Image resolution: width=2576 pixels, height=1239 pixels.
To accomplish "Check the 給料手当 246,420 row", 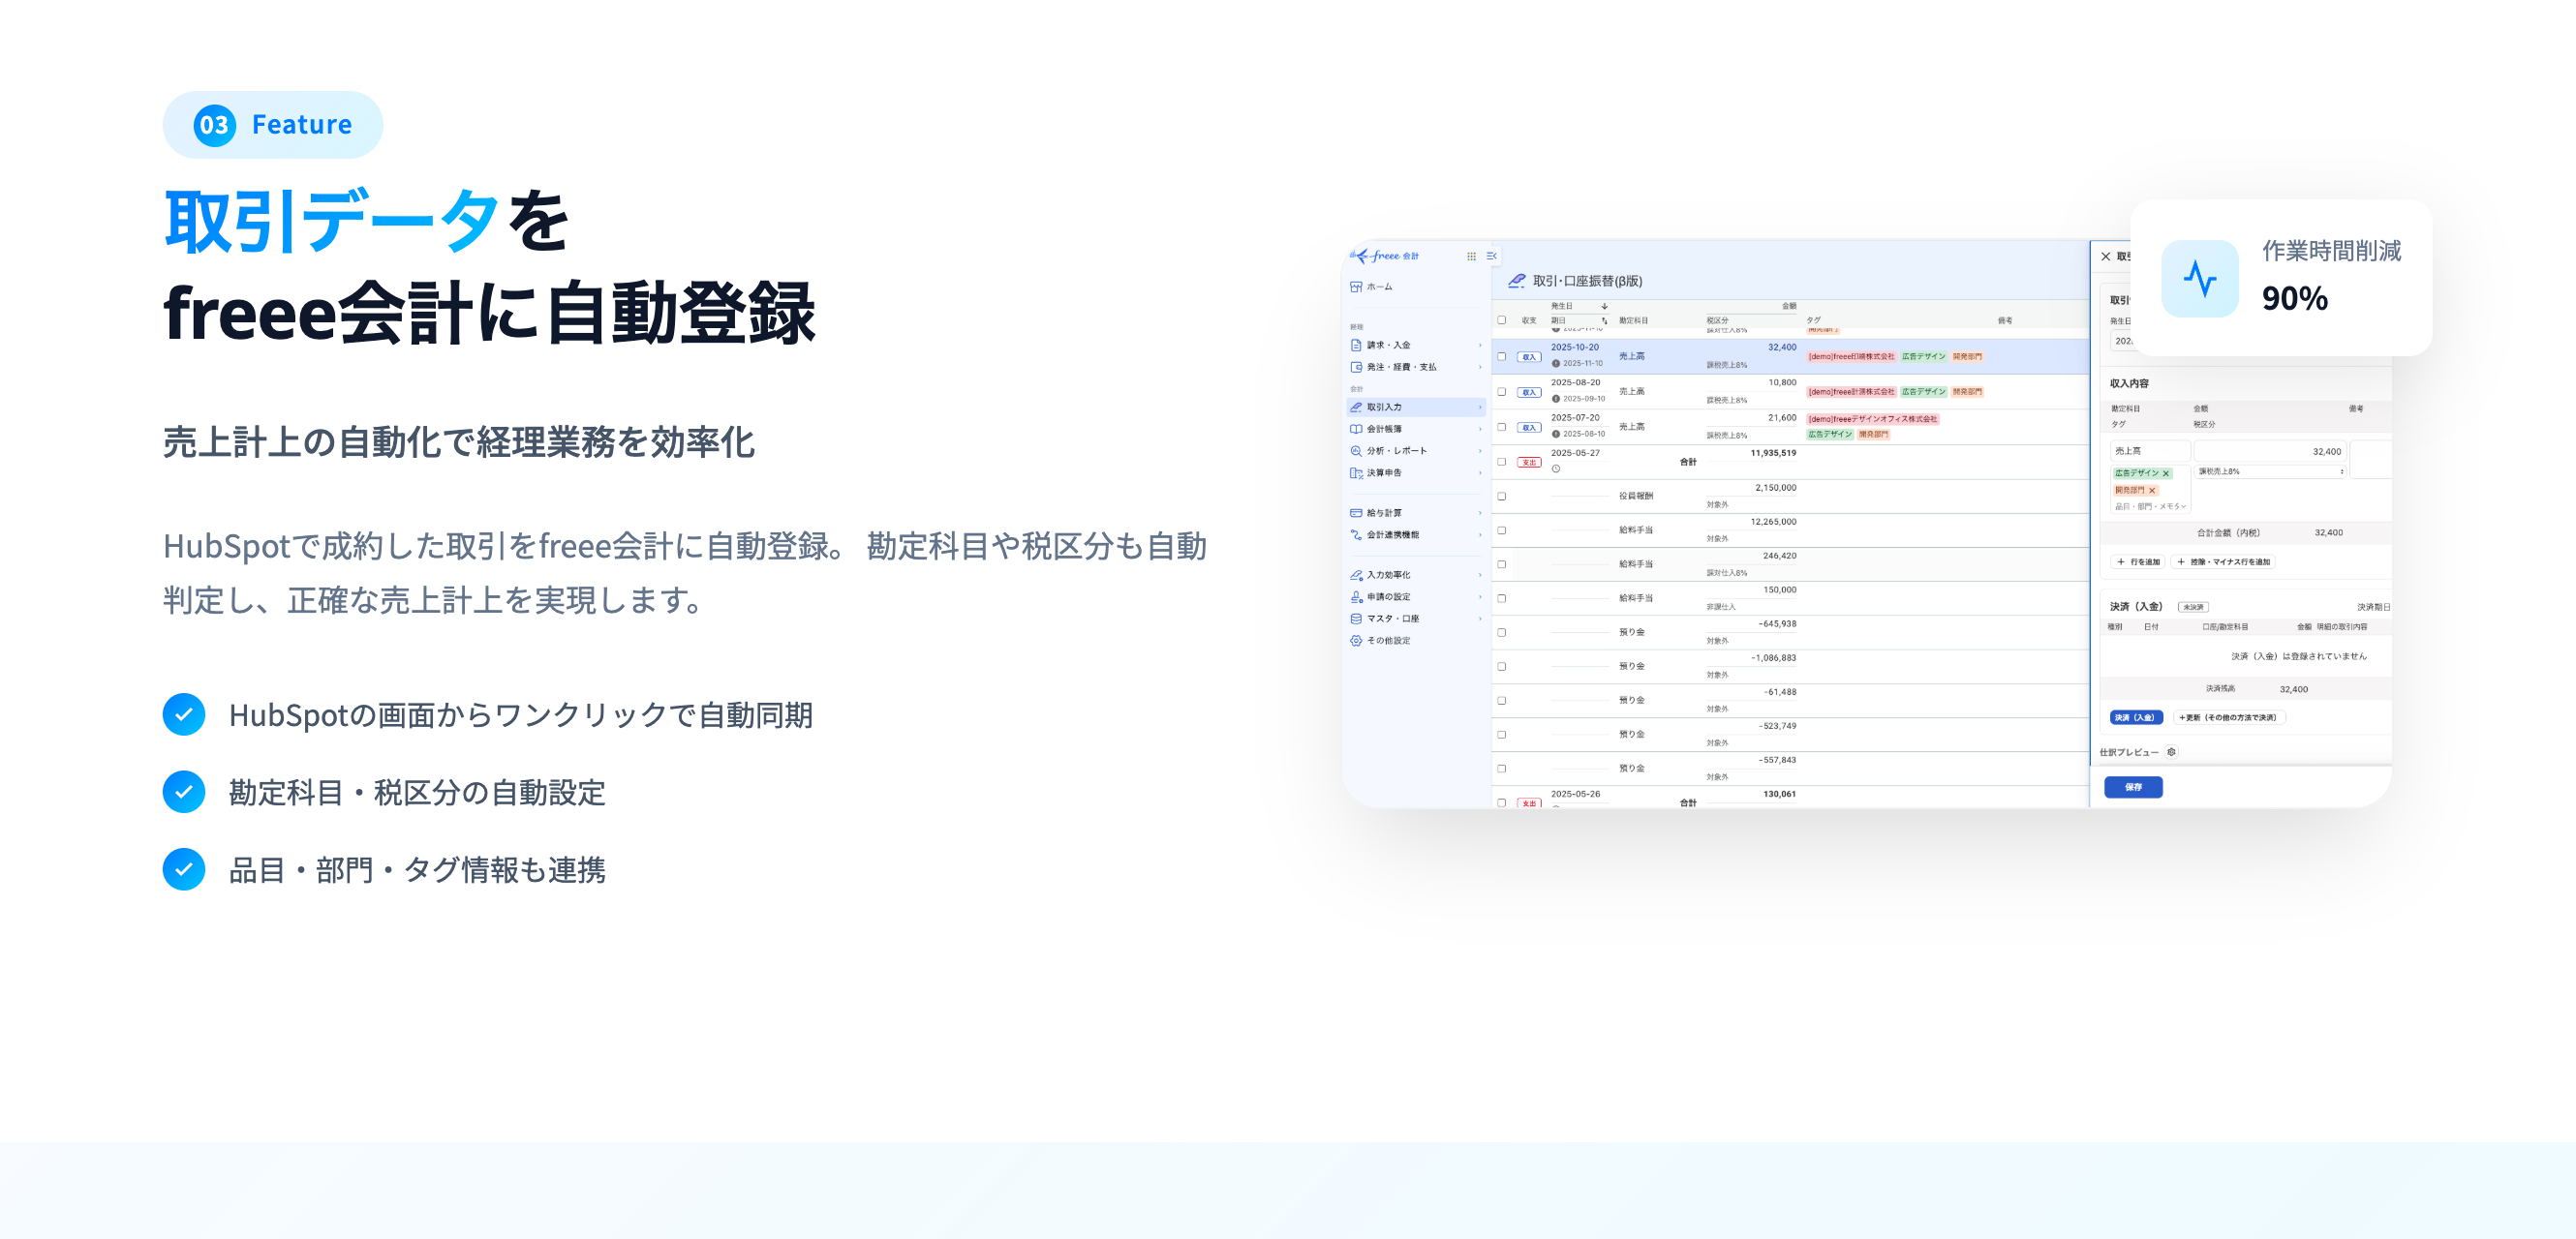I will [1501, 563].
